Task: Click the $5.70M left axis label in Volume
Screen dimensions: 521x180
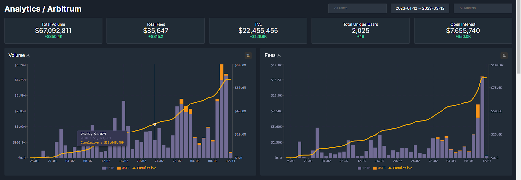Action: click(x=20, y=65)
